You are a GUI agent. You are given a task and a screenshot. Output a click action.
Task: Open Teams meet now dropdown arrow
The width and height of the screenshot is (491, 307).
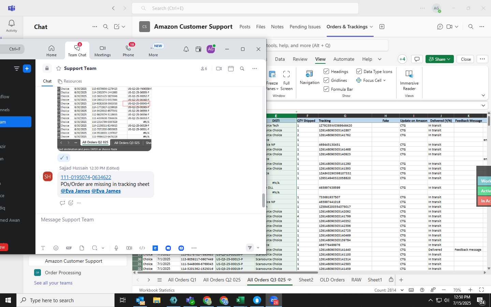pyautogui.click(x=457, y=27)
